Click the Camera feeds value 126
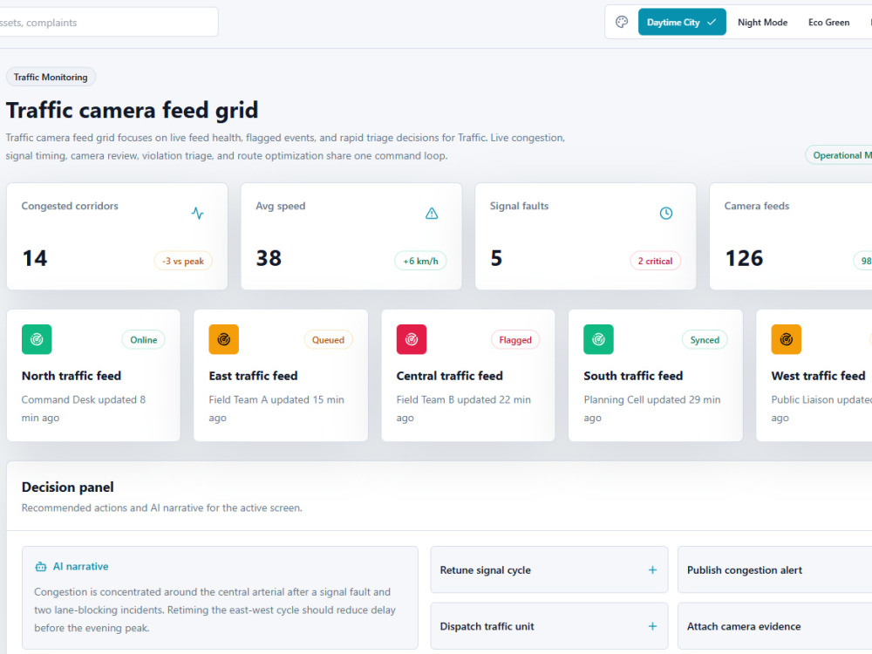 tap(744, 258)
